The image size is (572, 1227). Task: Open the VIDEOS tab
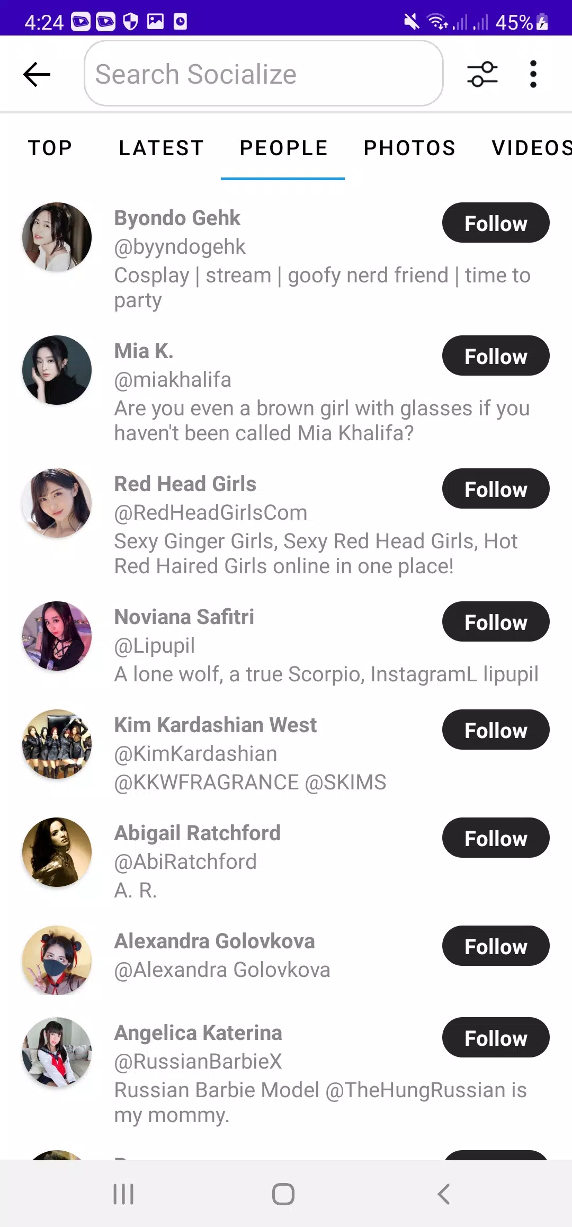tap(531, 148)
